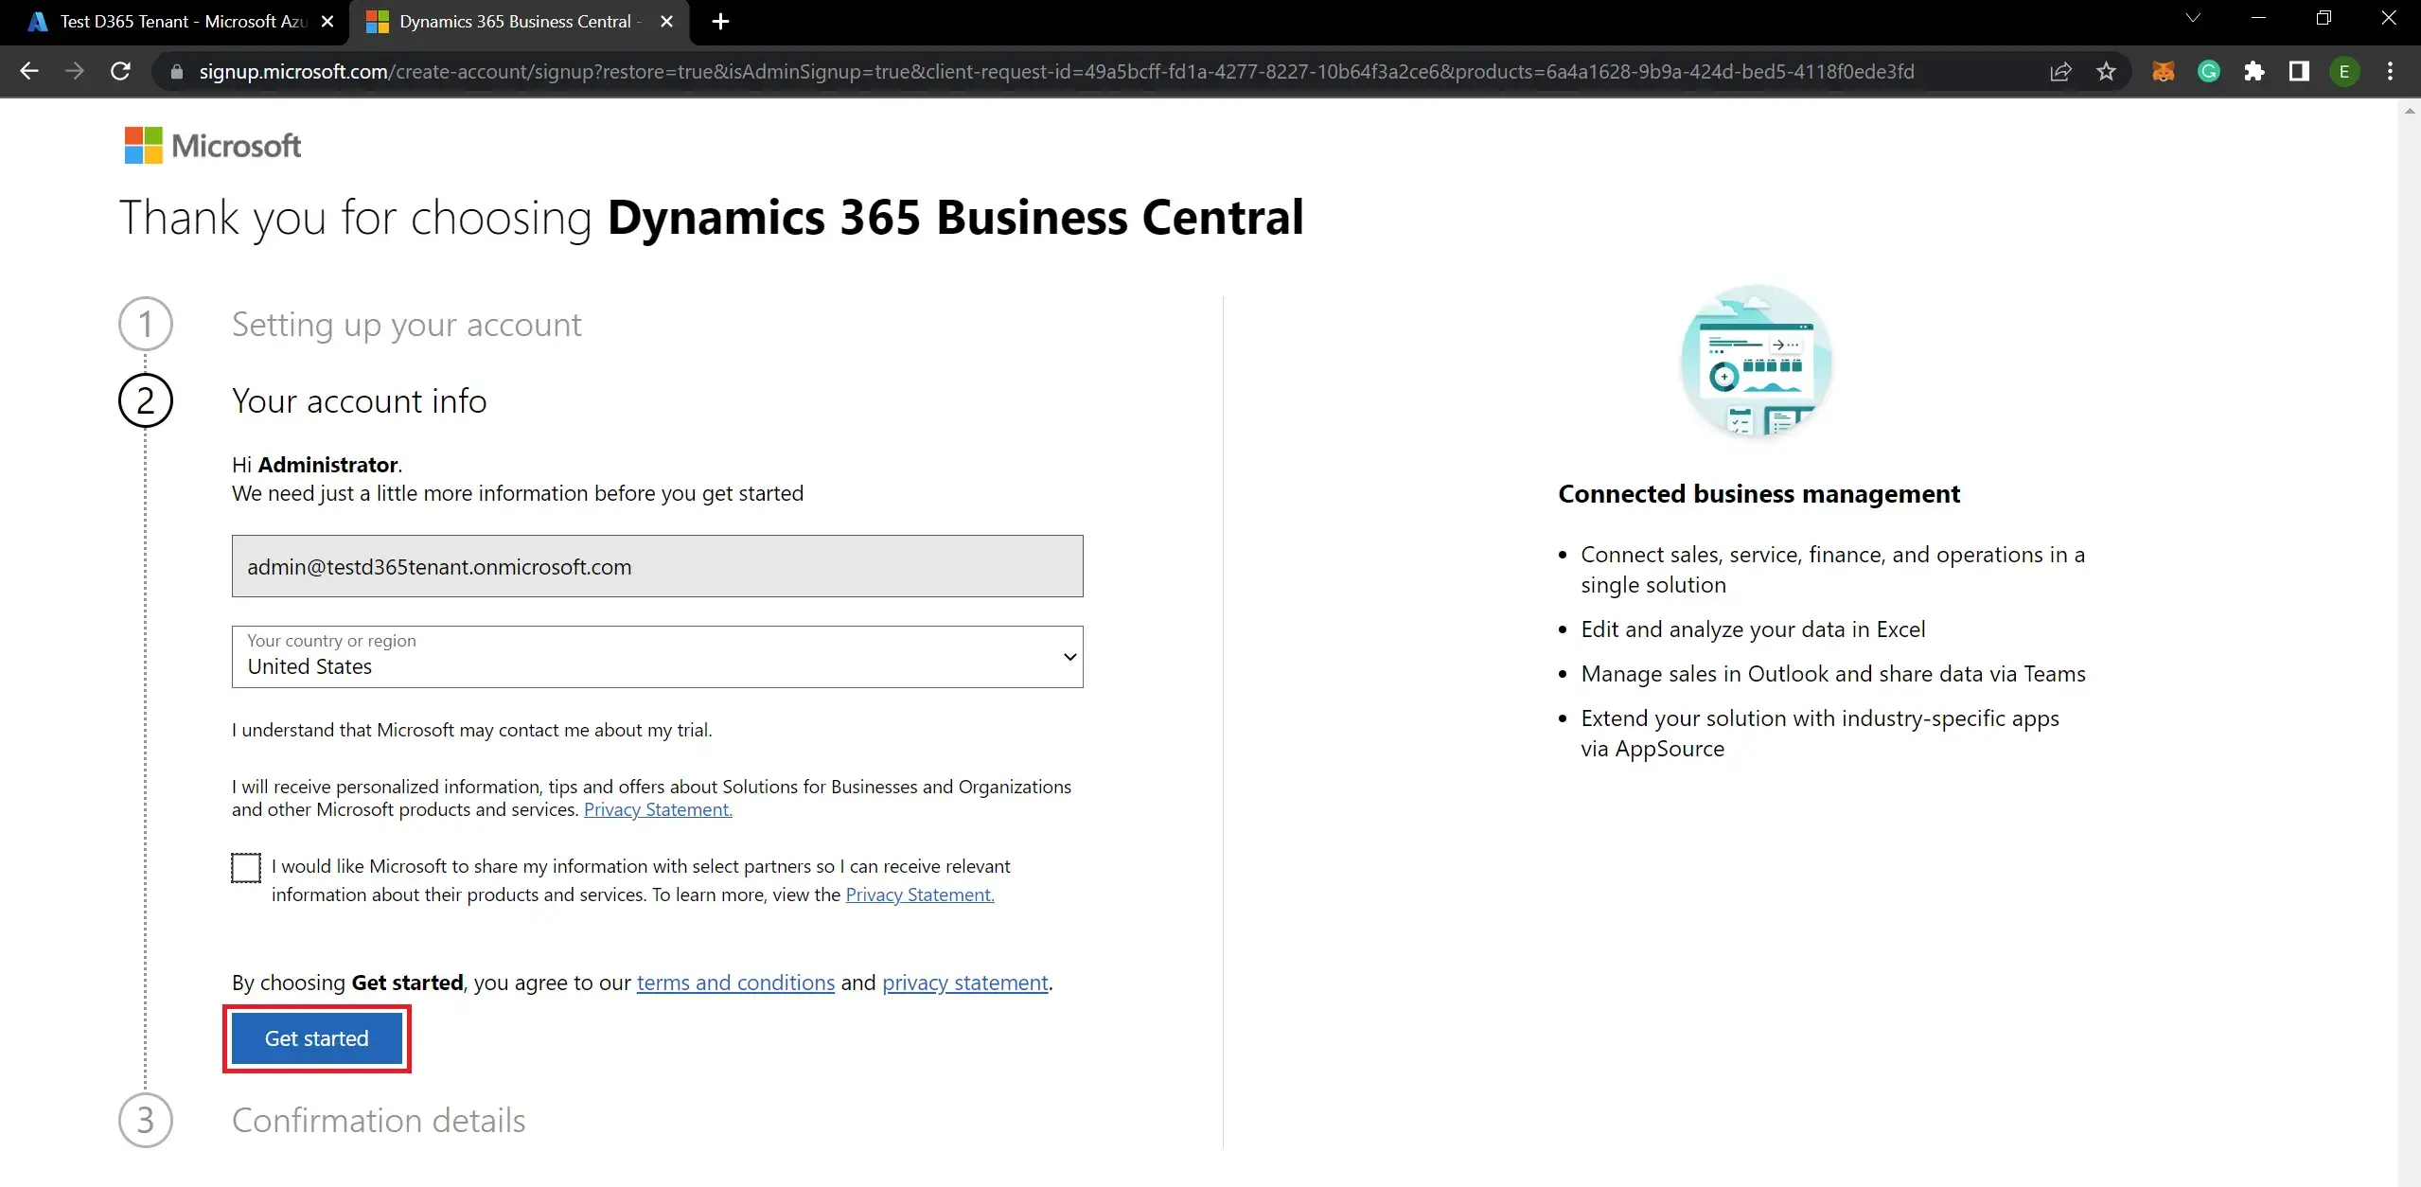This screenshot has width=2421, height=1187.
Task: Open the Extensions puzzle menu
Action: click(x=2254, y=72)
